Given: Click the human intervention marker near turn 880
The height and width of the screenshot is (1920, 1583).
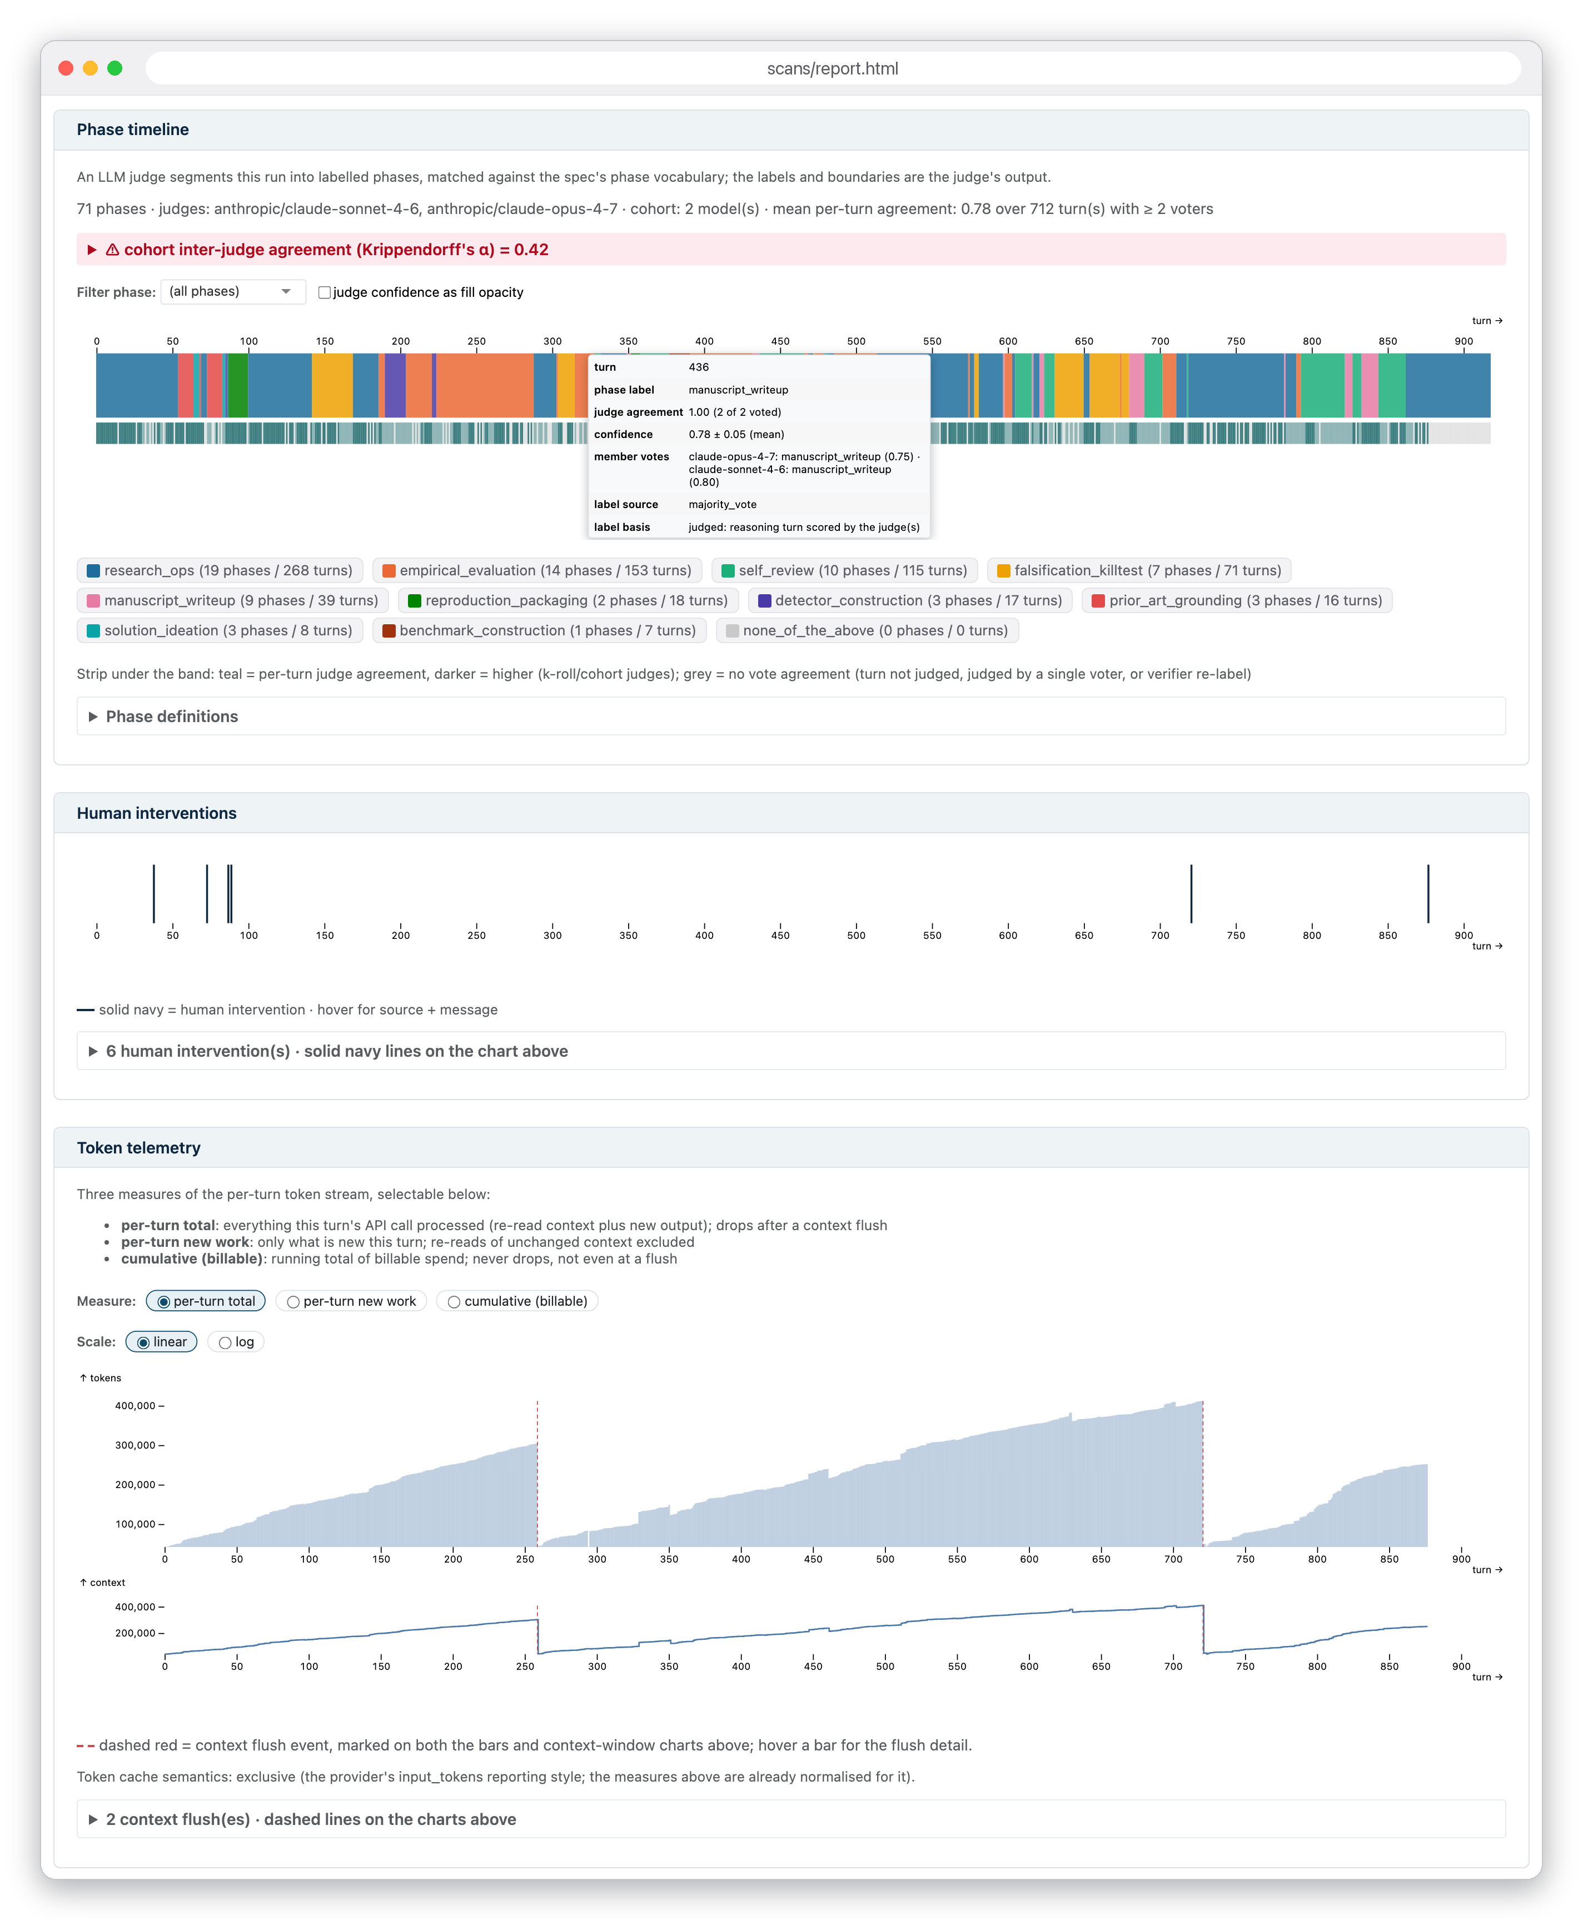Looking at the screenshot, I should click(x=1428, y=894).
